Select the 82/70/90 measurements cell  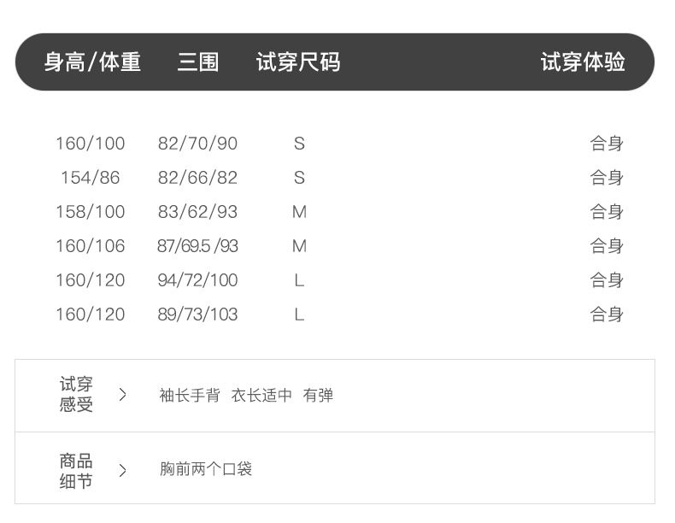[197, 144]
